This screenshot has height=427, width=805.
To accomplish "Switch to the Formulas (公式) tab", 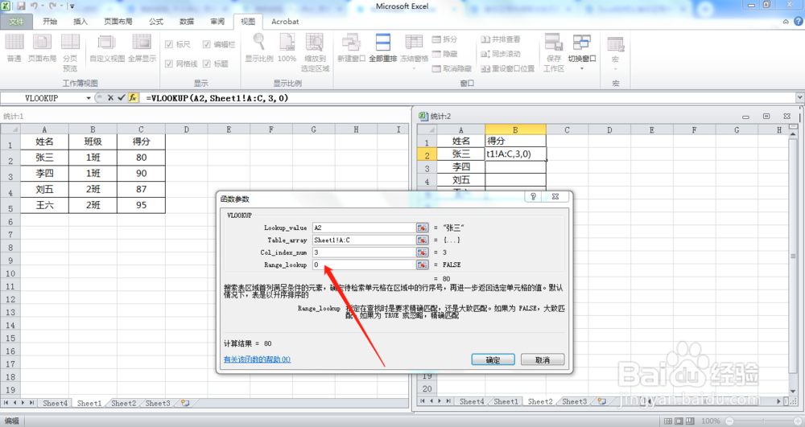I will (156, 21).
